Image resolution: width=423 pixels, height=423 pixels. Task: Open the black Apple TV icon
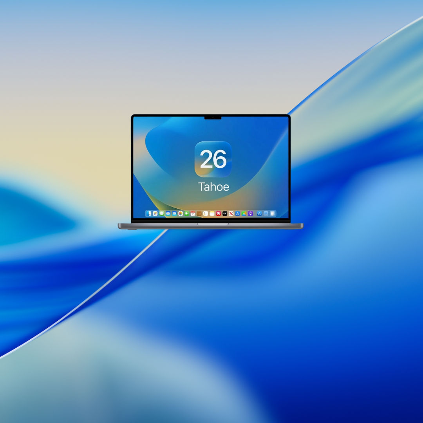[x=225, y=213]
